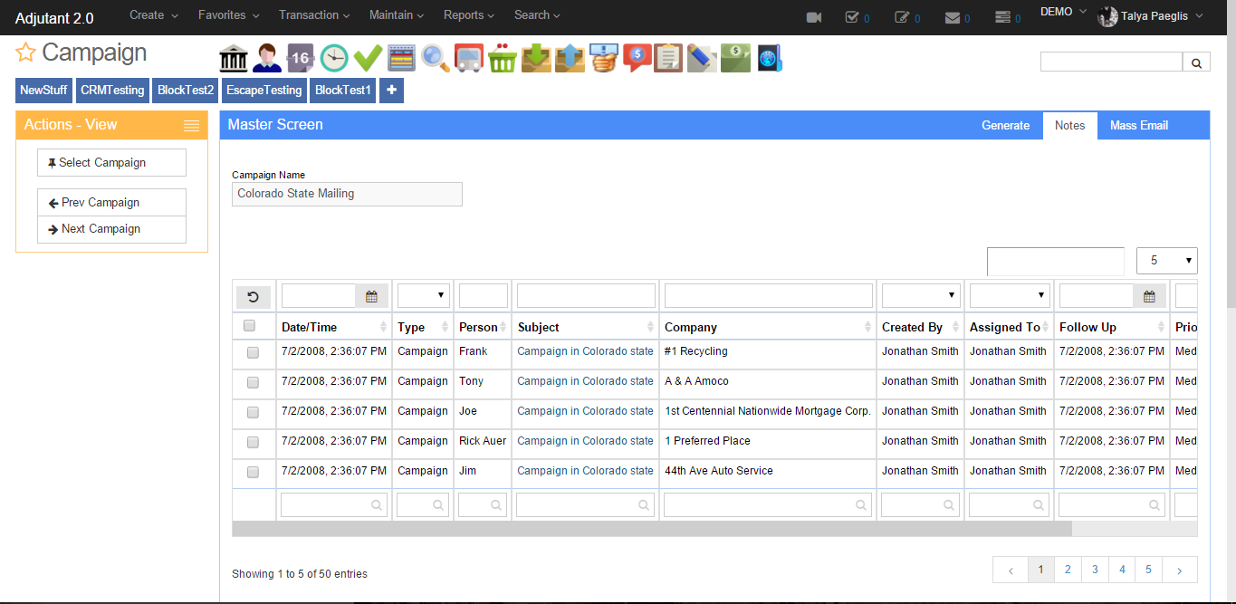The width and height of the screenshot is (1236, 604).
Task: Favorite this page with the star icon
Action: (25, 53)
